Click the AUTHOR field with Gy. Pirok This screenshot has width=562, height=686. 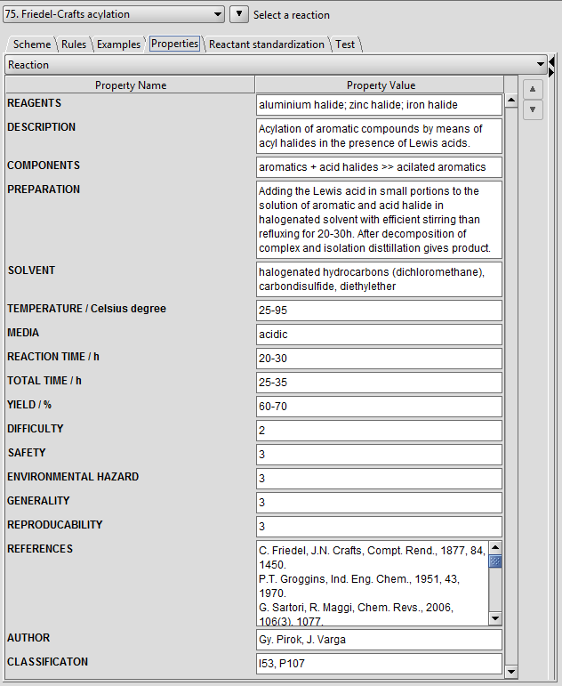click(379, 640)
